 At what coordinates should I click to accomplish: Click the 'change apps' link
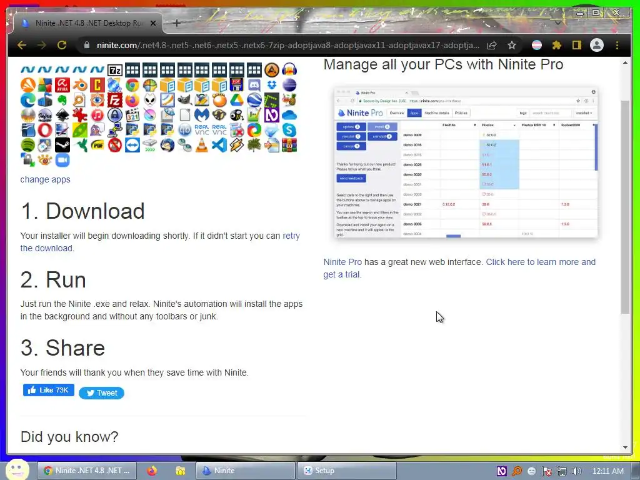45,179
